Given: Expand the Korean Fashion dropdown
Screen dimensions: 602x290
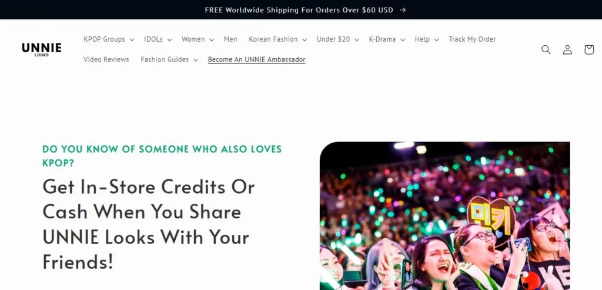Looking at the screenshot, I should [277, 39].
